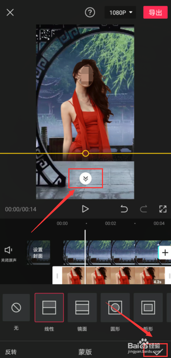Tap the red 导出 export button
Screen dimensions: 171x358
click(155, 12)
